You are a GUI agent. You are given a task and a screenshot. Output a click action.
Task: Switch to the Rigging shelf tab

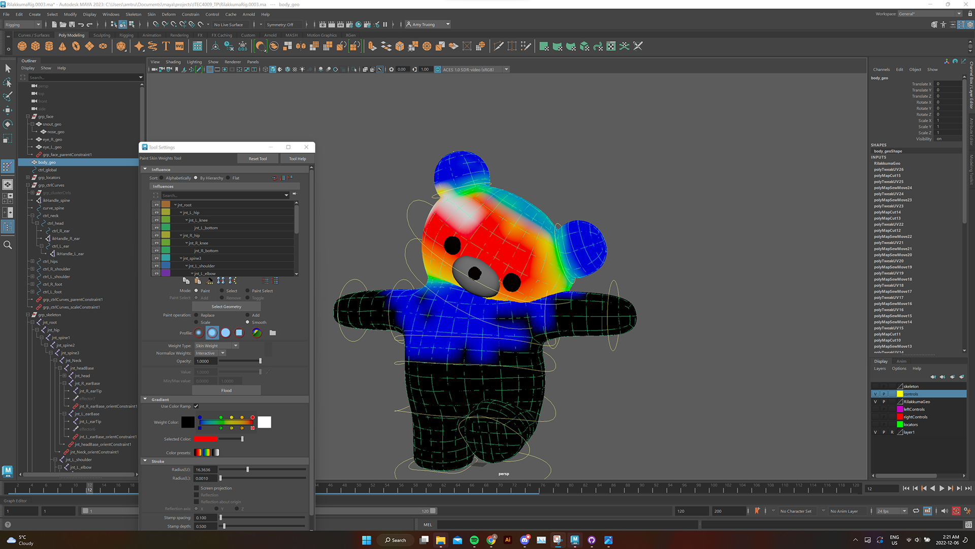point(126,35)
